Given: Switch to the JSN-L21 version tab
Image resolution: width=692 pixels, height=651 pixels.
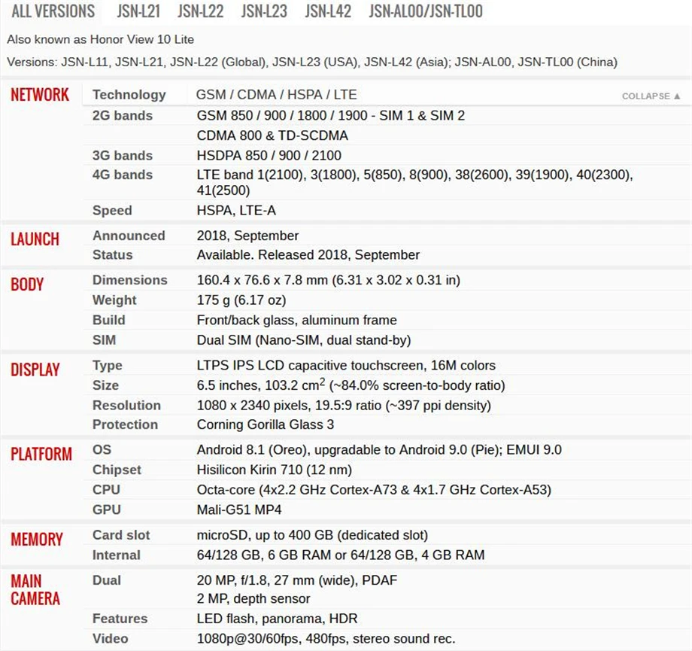Looking at the screenshot, I should (138, 11).
